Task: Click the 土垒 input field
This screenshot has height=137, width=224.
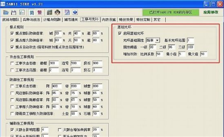Action: [x=74, y=114]
